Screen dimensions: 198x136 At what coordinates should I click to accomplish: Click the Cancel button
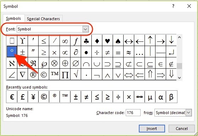click(x=182, y=129)
